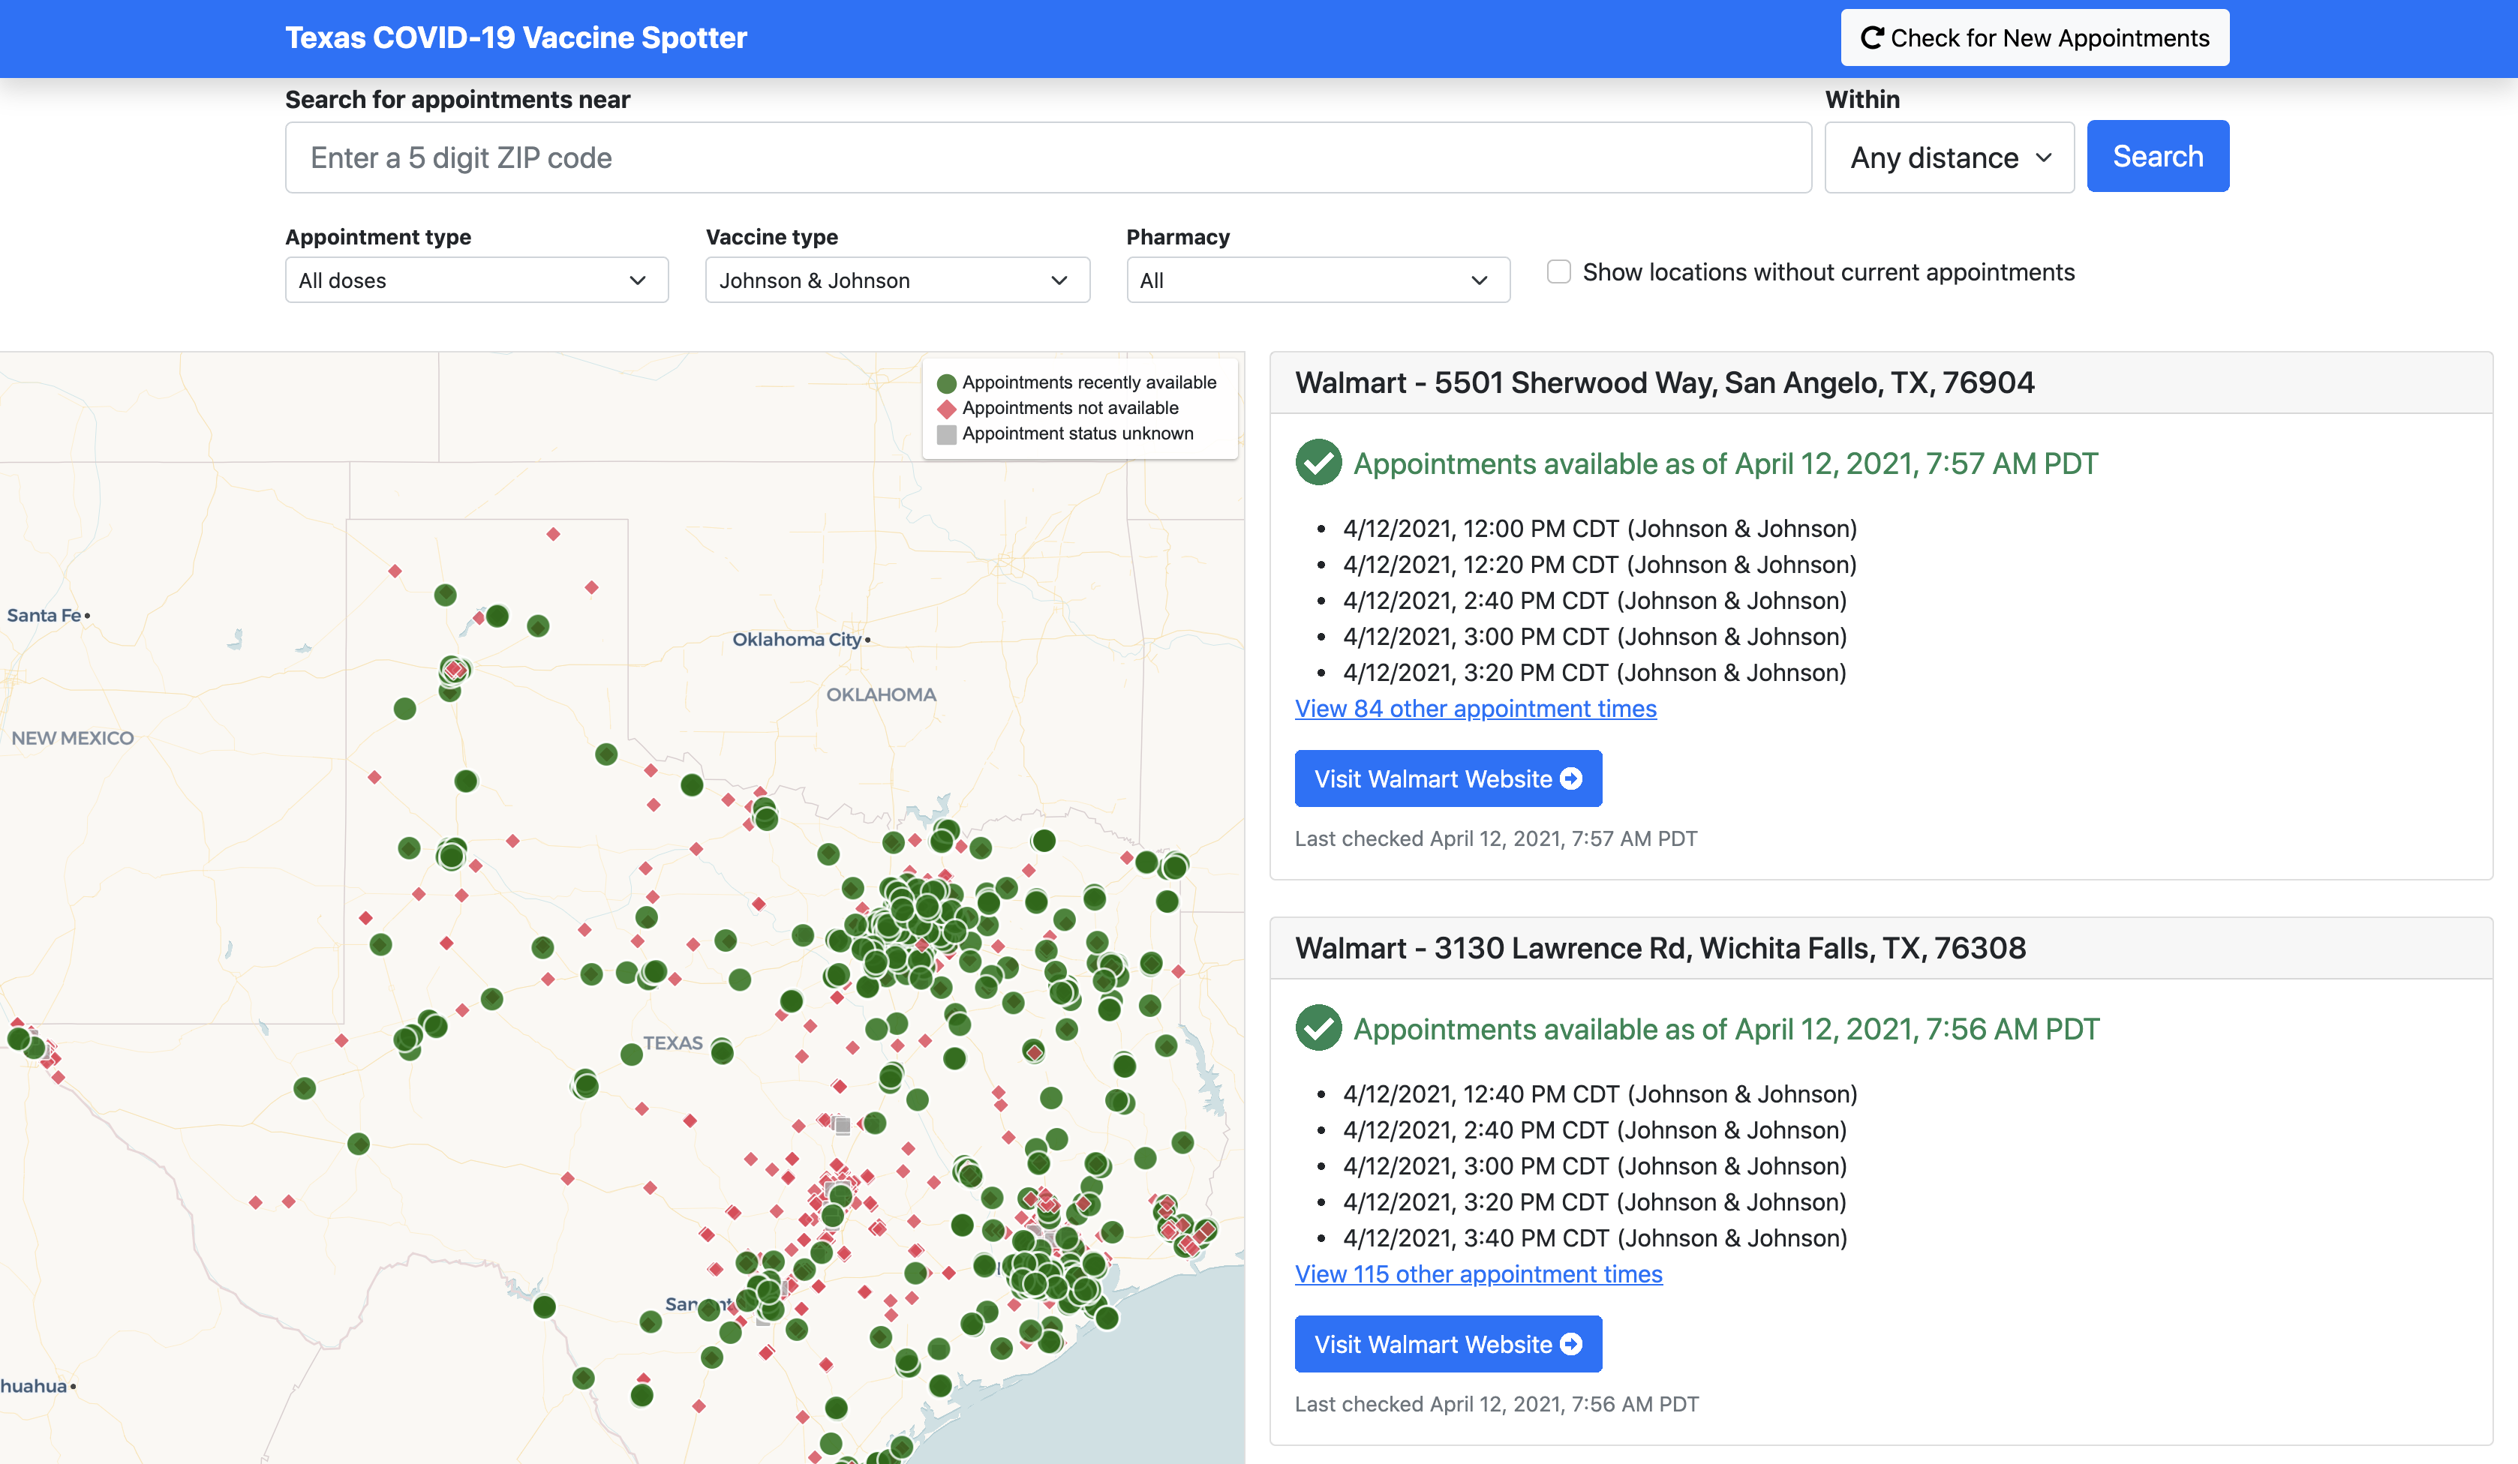This screenshot has width=2518, height=1464.
Task: Click the gray unknown-status square marker on map
Action: coord(843,1126)
